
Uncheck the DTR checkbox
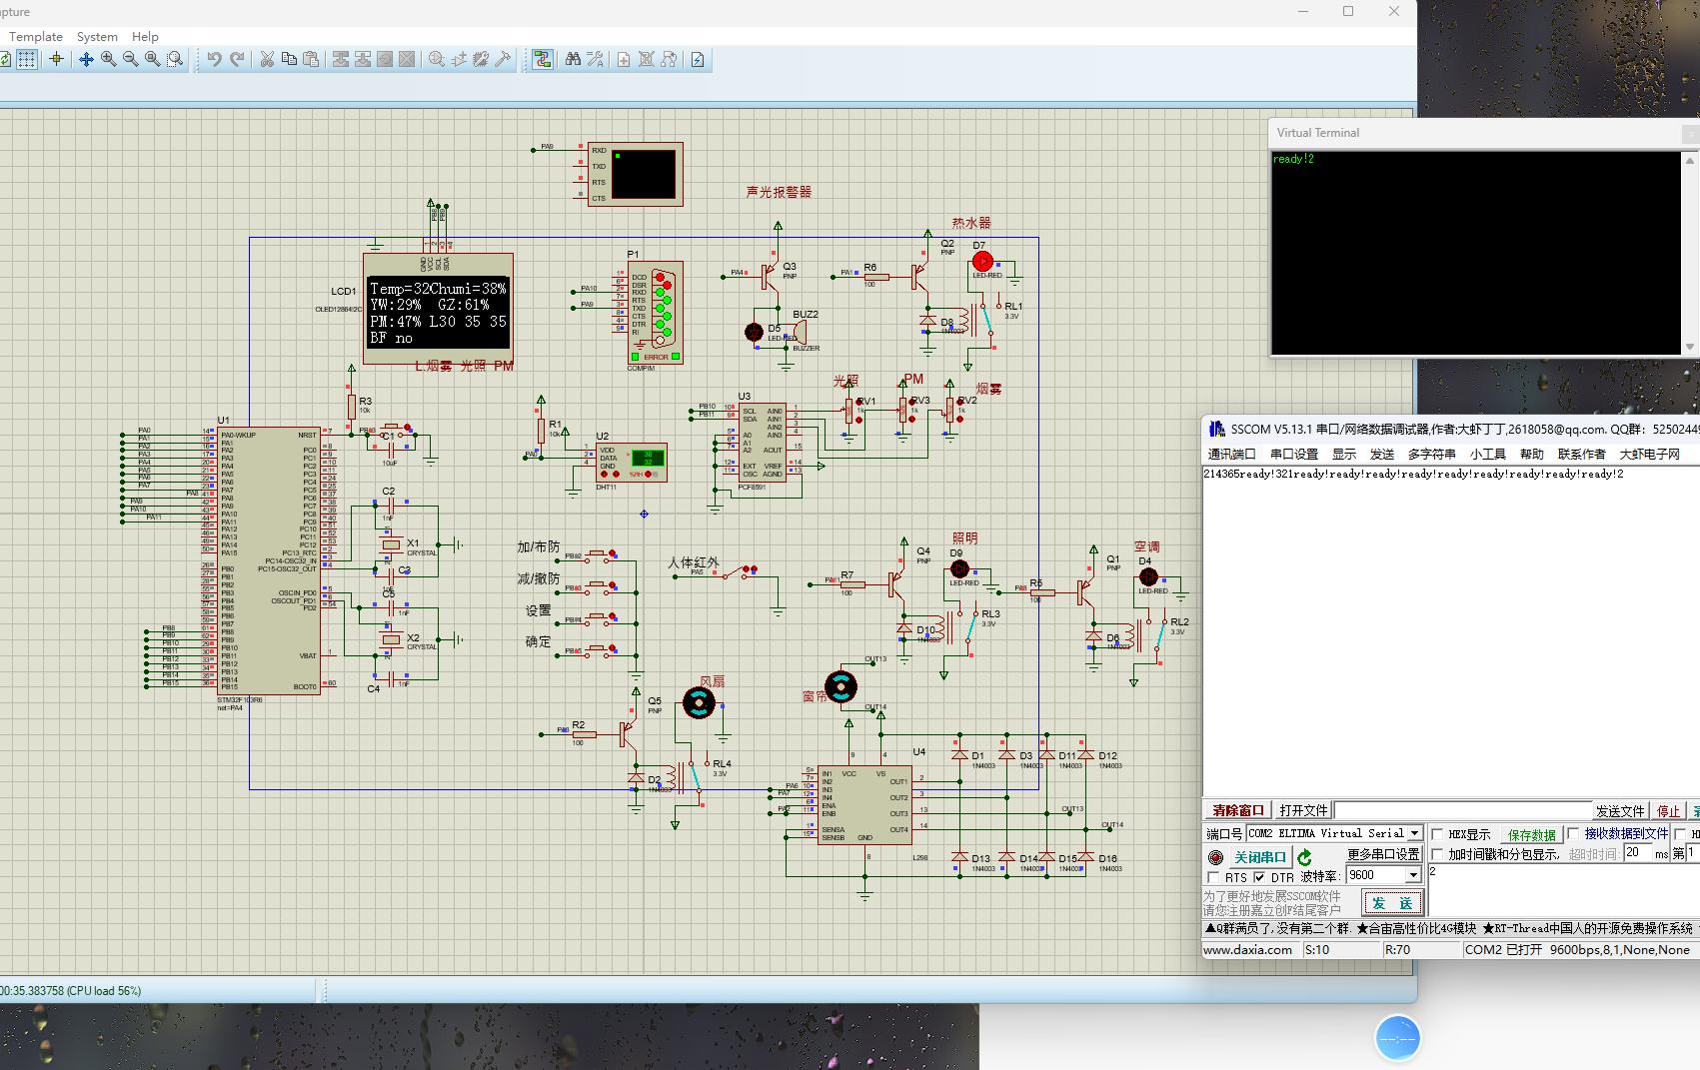point(1259,876)
